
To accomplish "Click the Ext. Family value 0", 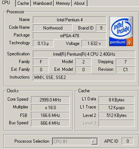I will point(41,70).
